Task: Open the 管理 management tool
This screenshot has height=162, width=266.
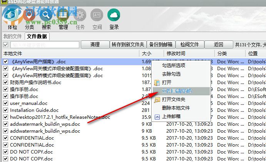Action: [x=63, y=20]
